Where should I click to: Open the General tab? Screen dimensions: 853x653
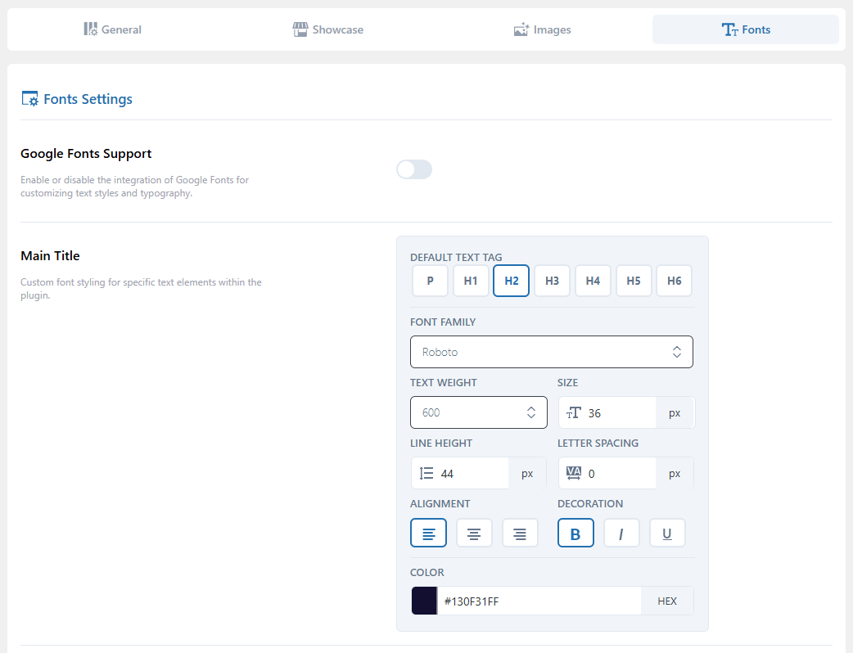coord(113,29)
